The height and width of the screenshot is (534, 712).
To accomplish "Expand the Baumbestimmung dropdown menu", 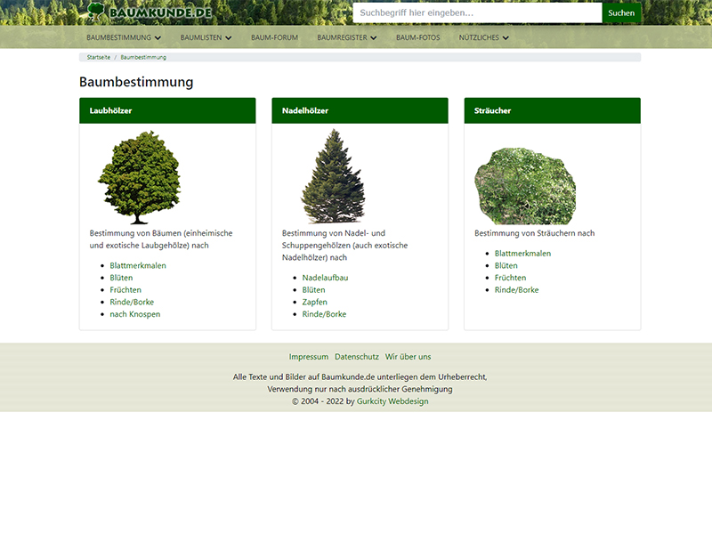I will [124, 38].
